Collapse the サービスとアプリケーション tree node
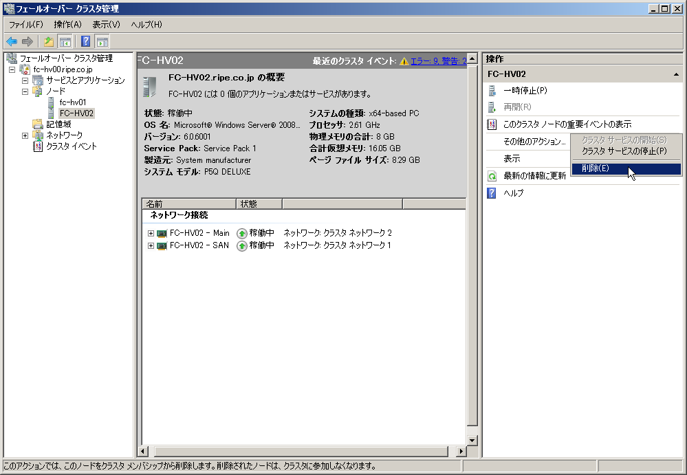The image size is (687, 475). (x=25, y=80)
